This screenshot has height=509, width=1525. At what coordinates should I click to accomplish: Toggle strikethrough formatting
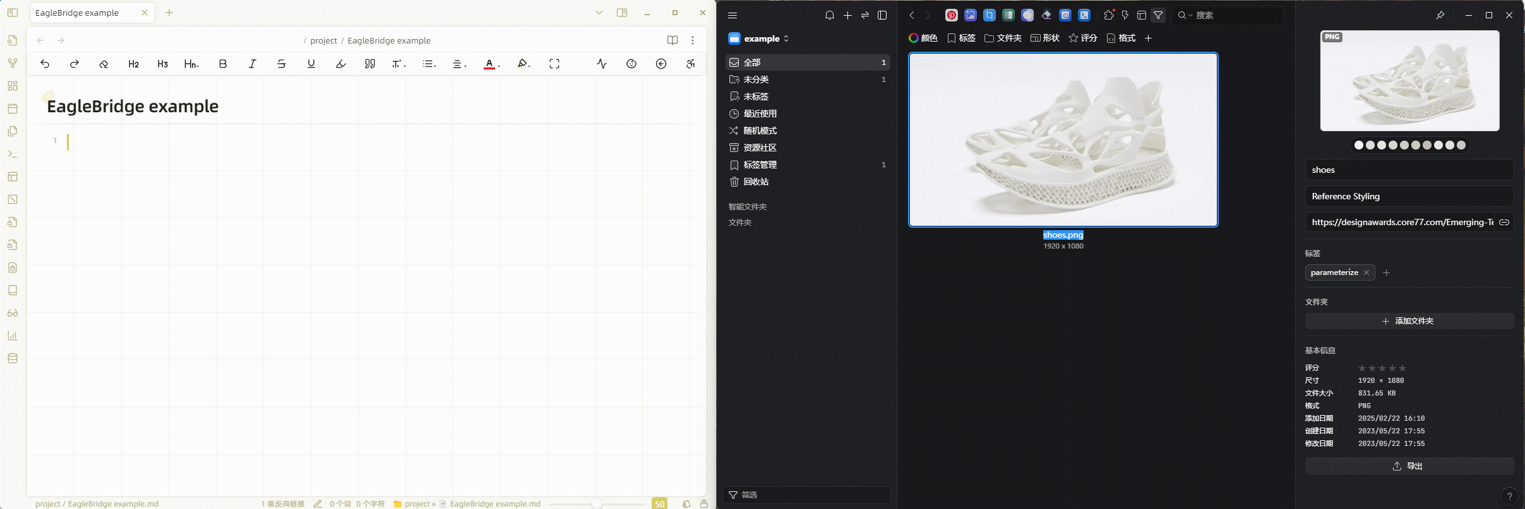click(282, 64)
